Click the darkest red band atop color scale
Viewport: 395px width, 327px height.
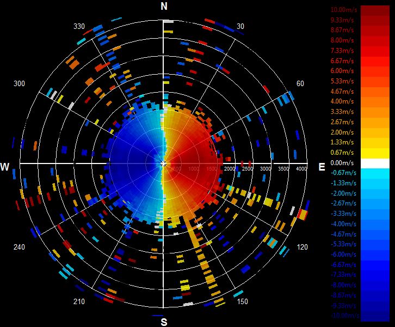(375, 10)
